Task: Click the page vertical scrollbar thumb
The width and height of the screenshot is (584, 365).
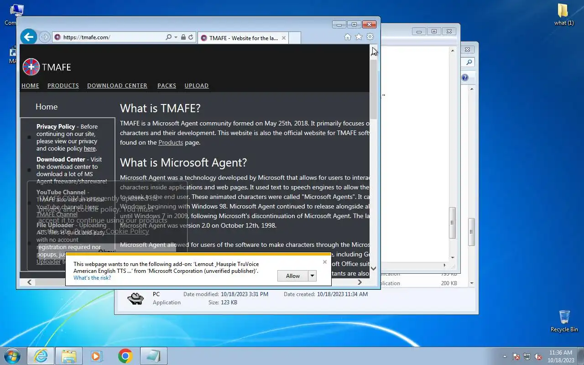Action: (373, 89)
